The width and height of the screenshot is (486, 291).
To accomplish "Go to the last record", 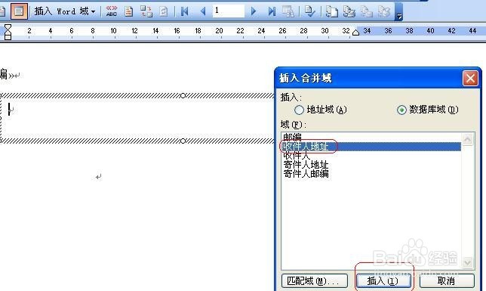I will coord(272,11).
